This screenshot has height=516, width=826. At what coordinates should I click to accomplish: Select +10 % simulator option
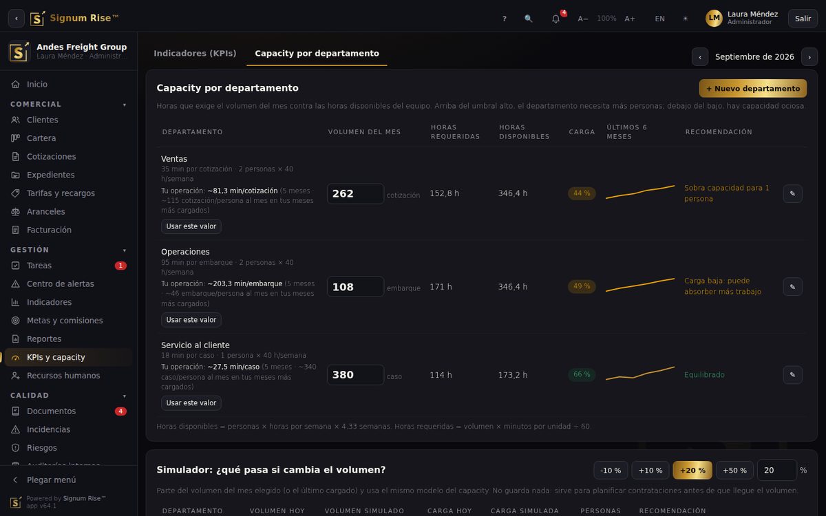650,471
